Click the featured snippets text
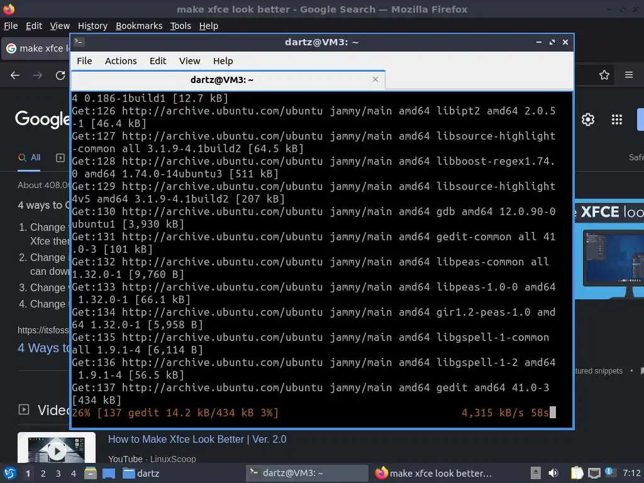 599,371
